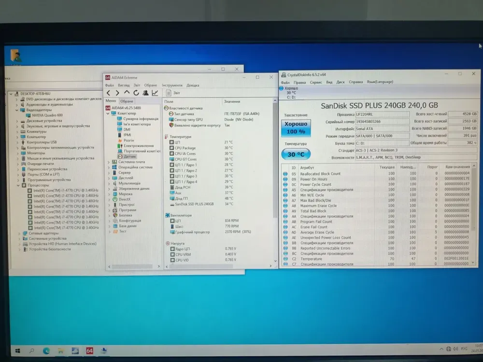The height and width of the screenshot is (362, 483).
Task: Open Microsoft Edge from the taskbar
Action: (x=47, y=350)
